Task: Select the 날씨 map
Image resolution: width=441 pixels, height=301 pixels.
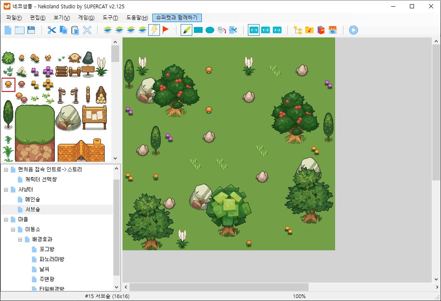Action: point(44,269)
